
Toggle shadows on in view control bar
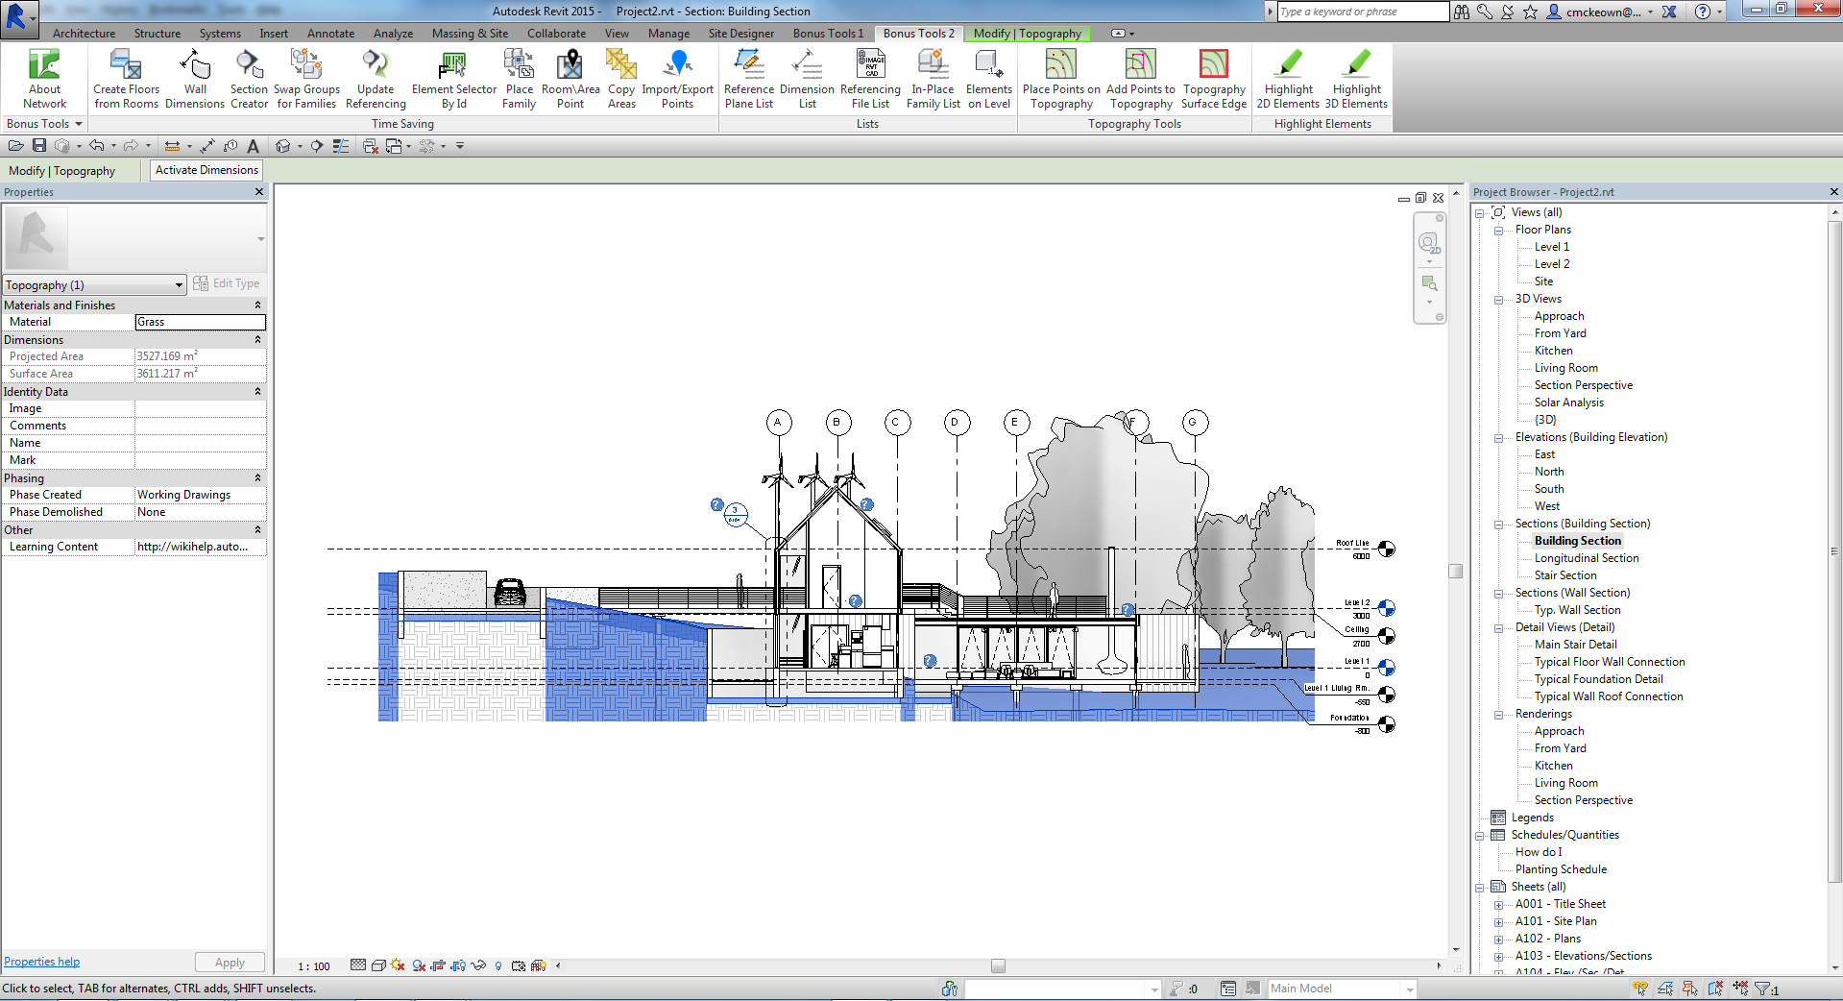coord(398,966)
